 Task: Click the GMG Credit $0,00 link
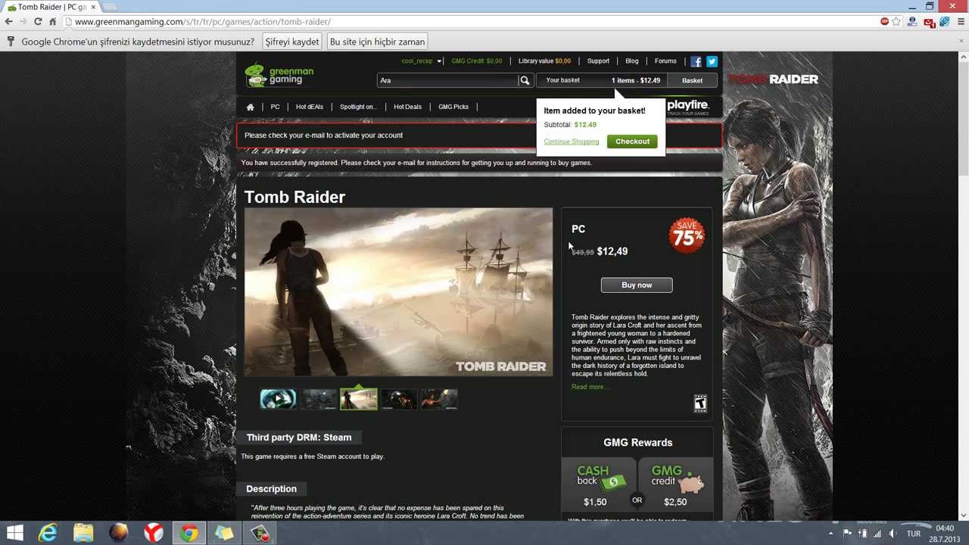(477, 61)
